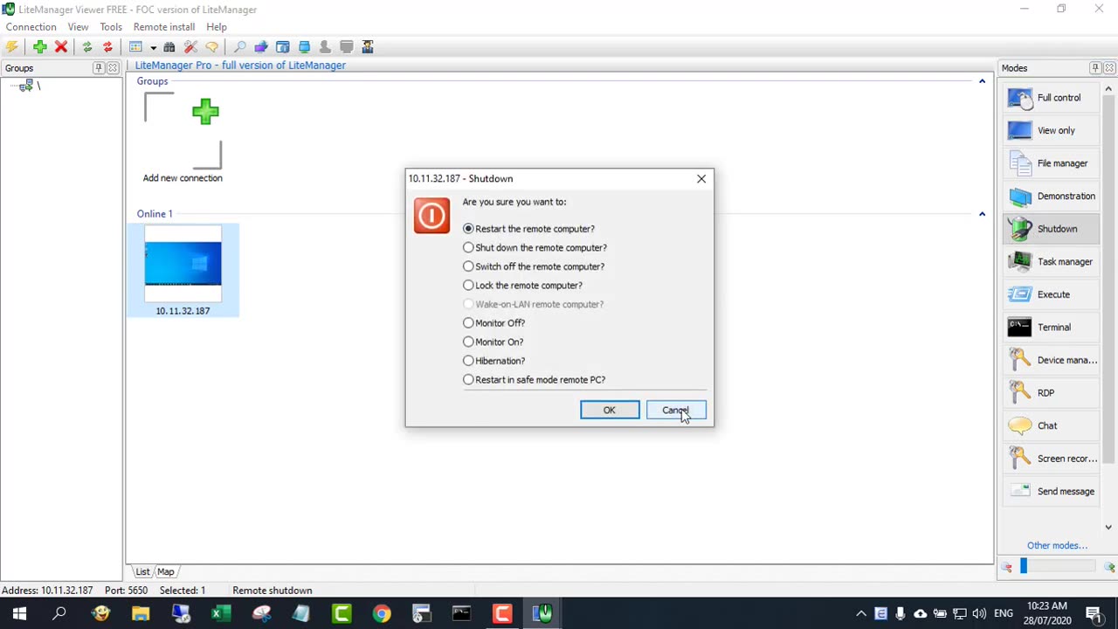The height and width of the screenshot is (629, 1118).
Task: Select the Screen recorder mode
Action: [1051, 459]
